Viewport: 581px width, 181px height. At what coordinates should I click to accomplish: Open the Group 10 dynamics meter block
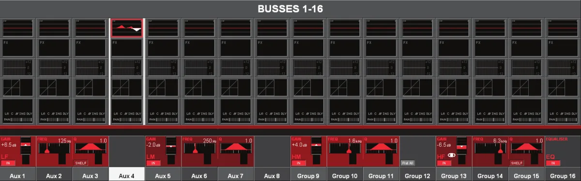point(345,68)
